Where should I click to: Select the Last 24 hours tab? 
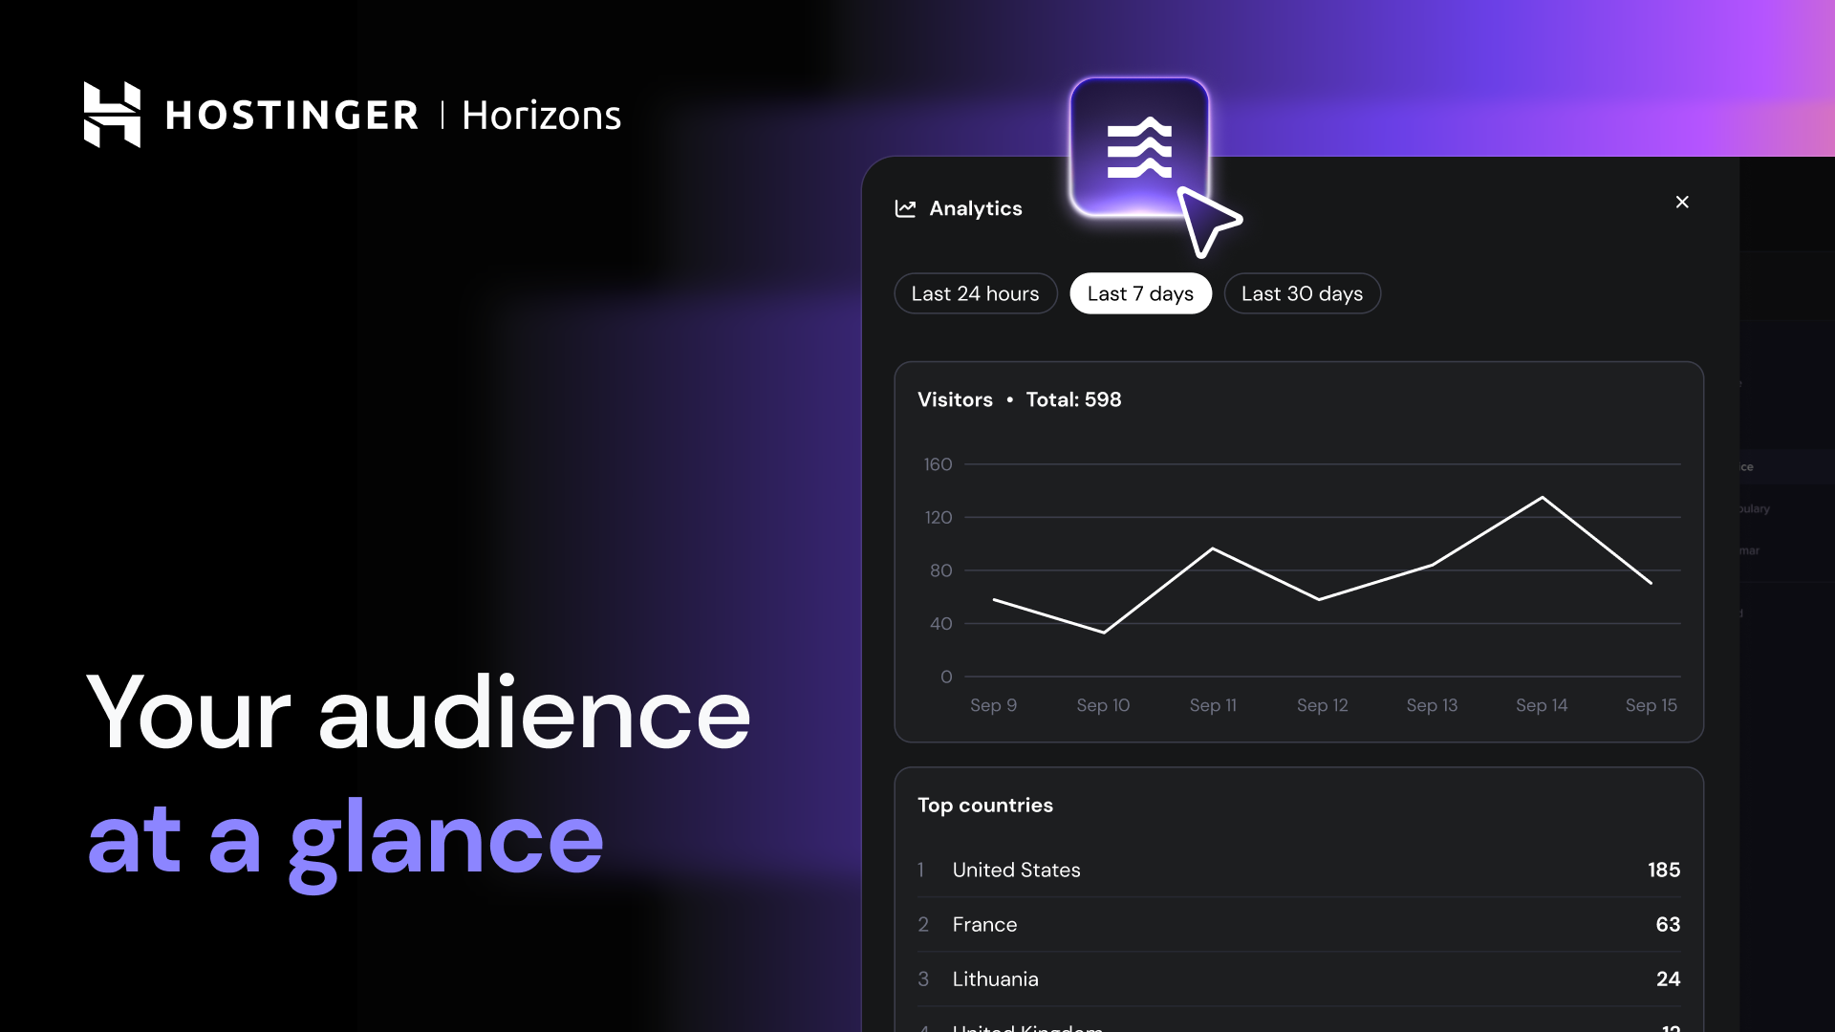975,293
